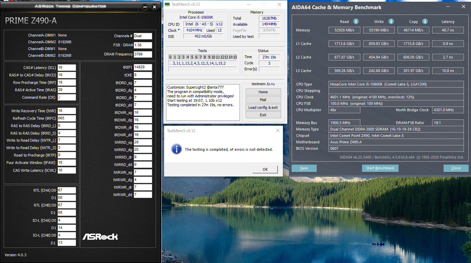
Task: Click the tWTR_S field showing 3
Action: point(67,148)
